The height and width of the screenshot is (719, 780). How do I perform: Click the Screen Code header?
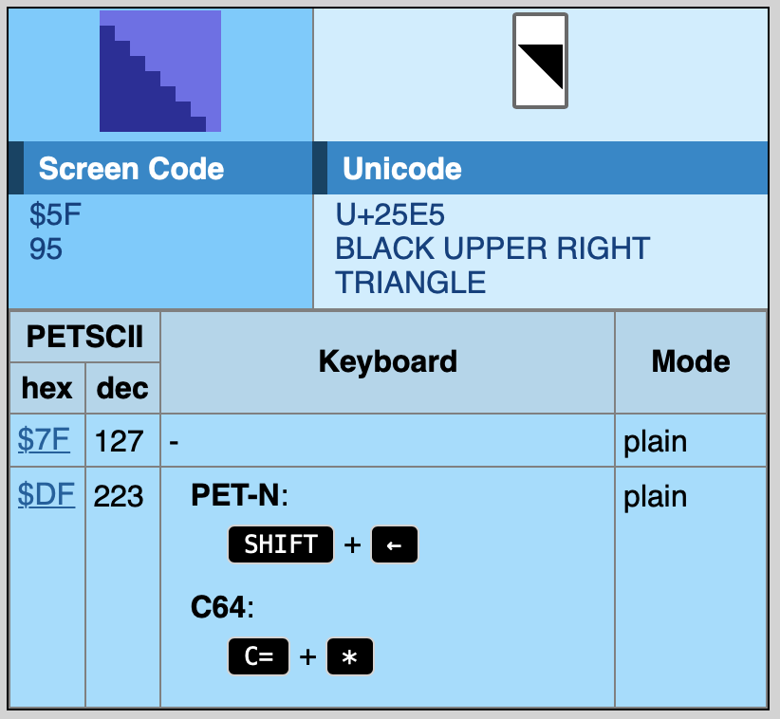(131, 169)
